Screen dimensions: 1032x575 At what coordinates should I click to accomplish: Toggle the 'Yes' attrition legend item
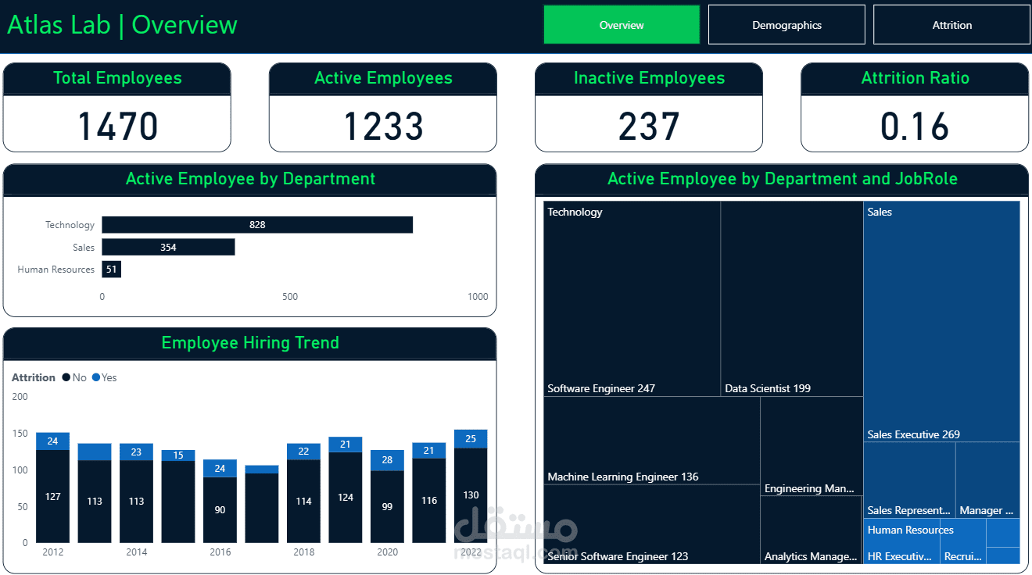coord(106,377)
